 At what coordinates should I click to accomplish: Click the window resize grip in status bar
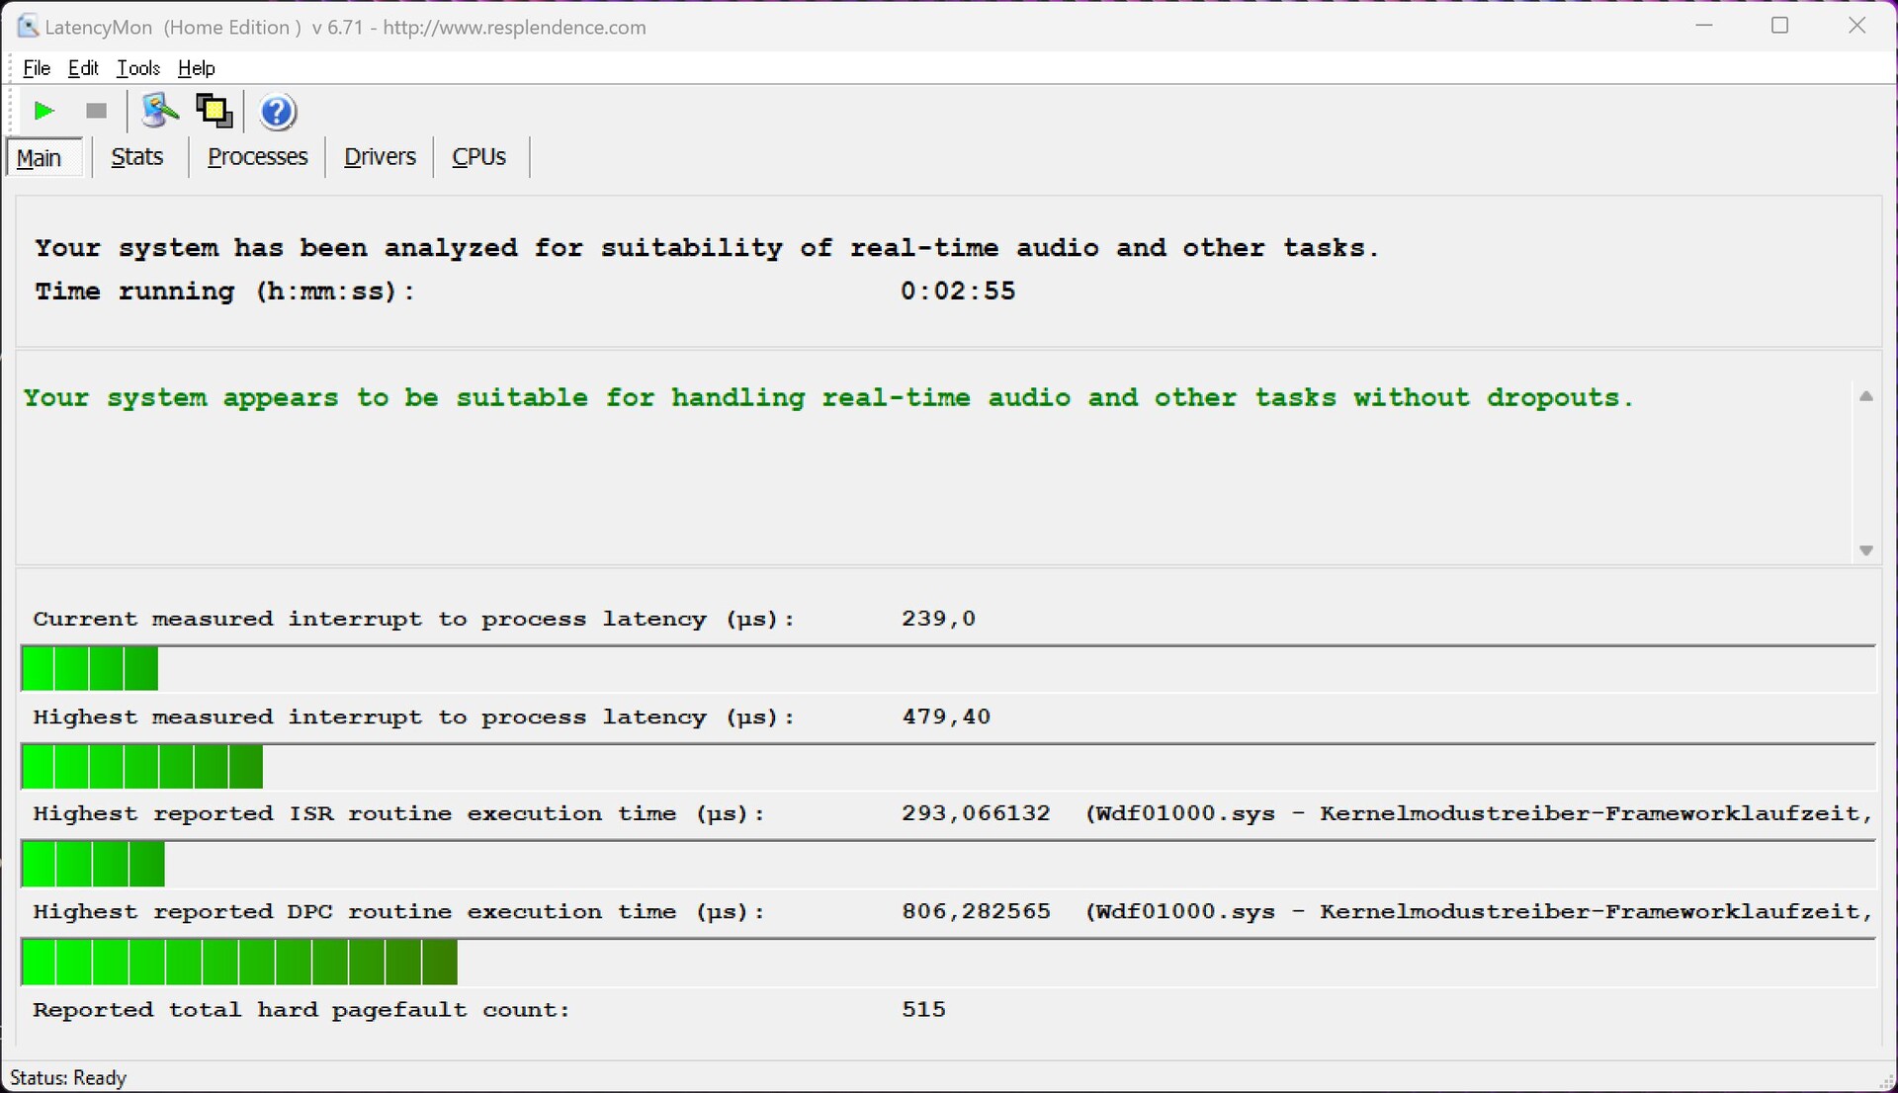1885,1081
